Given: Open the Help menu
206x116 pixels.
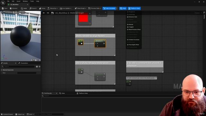Looking at the screenshot, I should (38, 1).
